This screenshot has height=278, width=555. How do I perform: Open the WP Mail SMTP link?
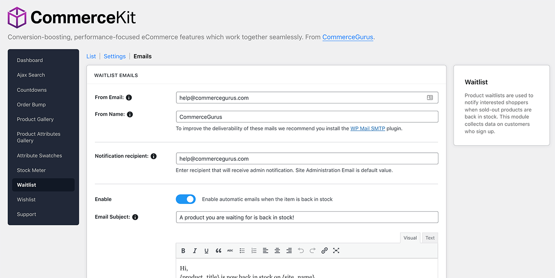368,128
